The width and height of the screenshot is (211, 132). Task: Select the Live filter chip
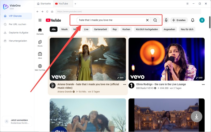pyautogui.click(x=86, y=29)
